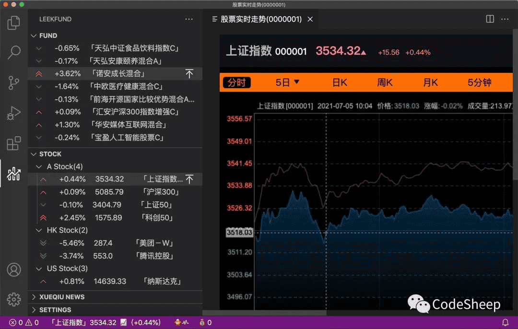Screen dimensions: 518x329
Task: Select the 股票实时走势(0000001) editor tab
Action: click(x=261, y=19)
